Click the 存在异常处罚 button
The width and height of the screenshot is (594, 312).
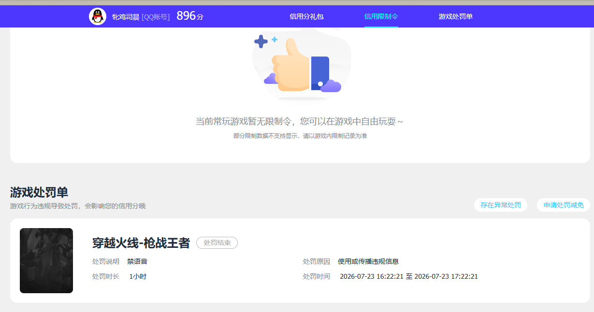pyautogui.click(x=501, y=205)
